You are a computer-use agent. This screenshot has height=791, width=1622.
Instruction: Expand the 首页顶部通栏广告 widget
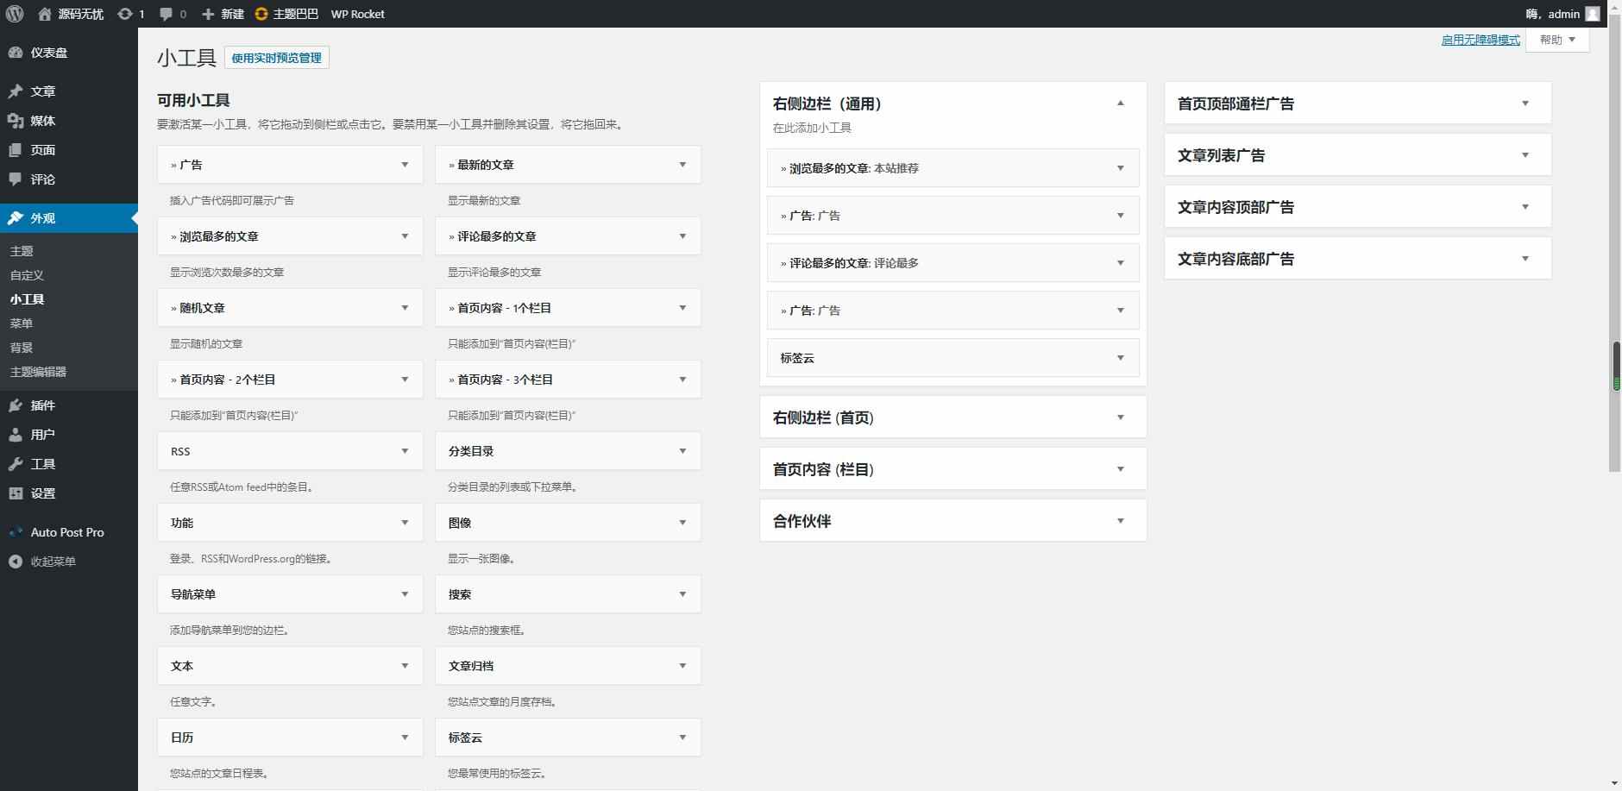coord(1525,102)
